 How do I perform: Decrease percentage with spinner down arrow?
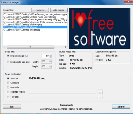pos(50,57)
